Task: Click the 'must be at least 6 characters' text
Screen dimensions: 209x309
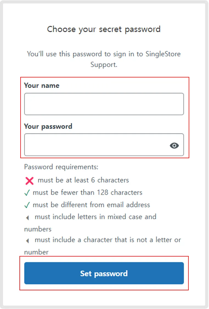Action: (83, 180)
